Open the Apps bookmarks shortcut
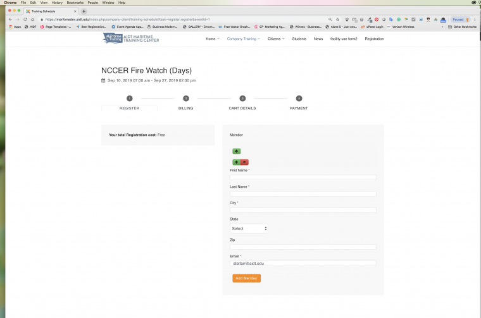This screenshot has height=318, width=481. (x=15, y=27)
